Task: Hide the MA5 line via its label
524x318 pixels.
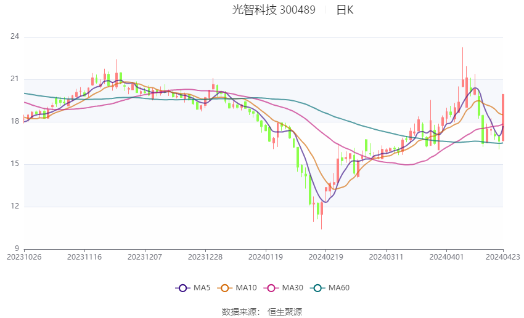Action: click(202, 288)
